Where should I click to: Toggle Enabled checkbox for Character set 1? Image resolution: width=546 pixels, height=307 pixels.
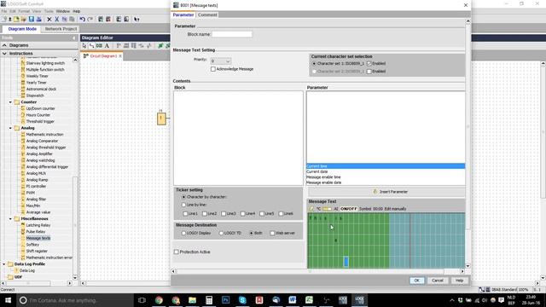point(369,64)
